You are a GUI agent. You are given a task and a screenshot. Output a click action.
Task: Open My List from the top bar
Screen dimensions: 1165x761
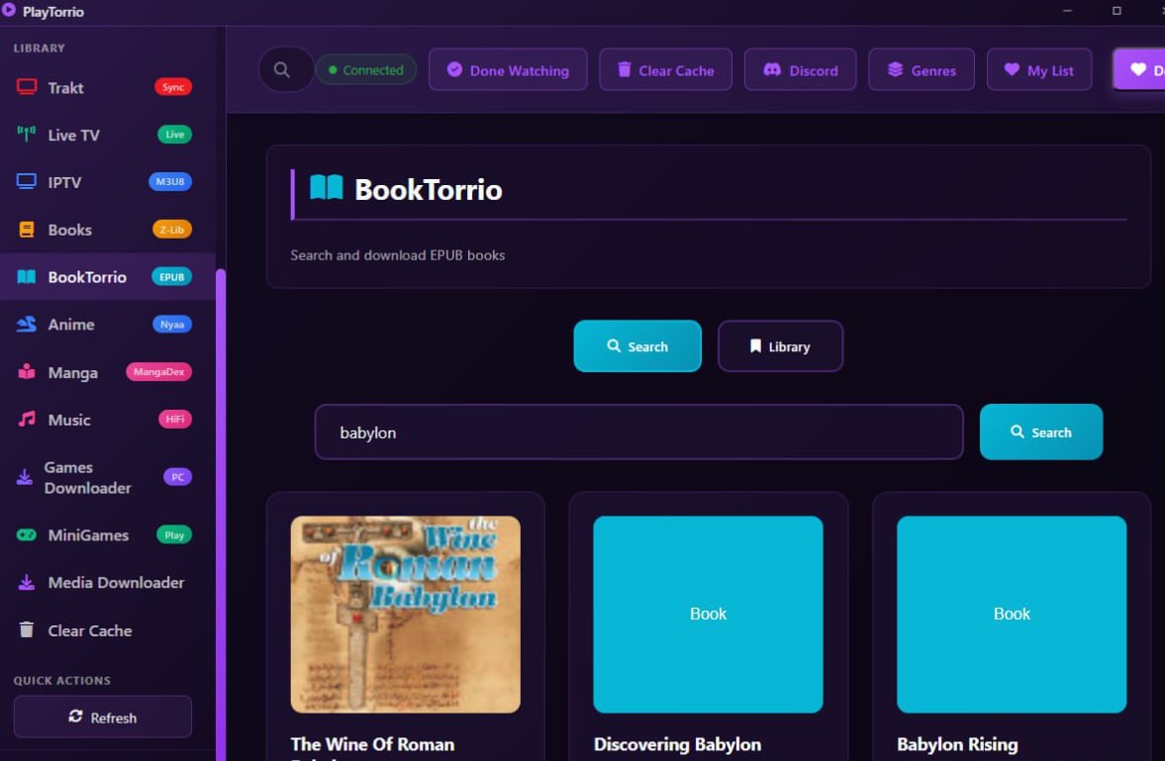[1038, 70]
